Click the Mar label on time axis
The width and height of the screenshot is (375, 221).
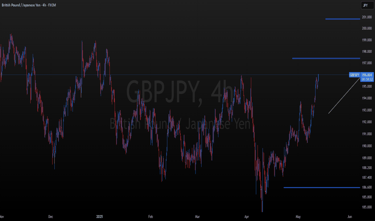tap(197, 217)
